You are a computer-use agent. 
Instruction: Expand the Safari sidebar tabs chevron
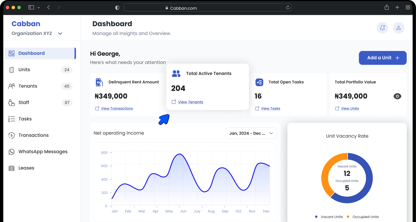coord(39,7)
